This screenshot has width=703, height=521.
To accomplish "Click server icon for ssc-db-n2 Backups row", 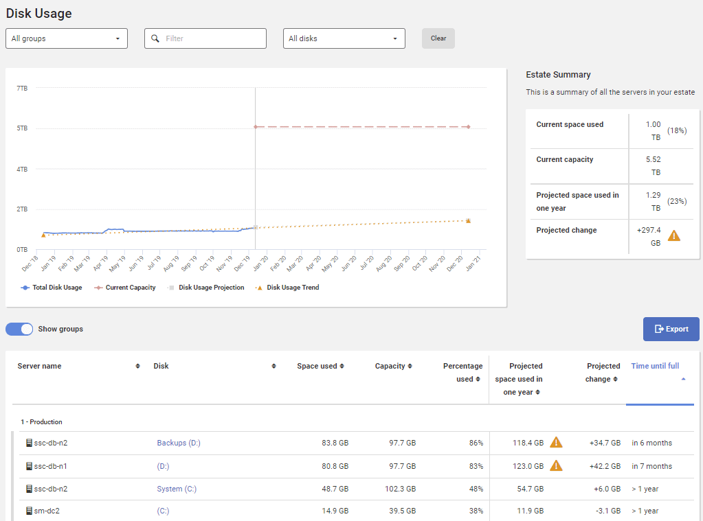I will click(29, 443).
